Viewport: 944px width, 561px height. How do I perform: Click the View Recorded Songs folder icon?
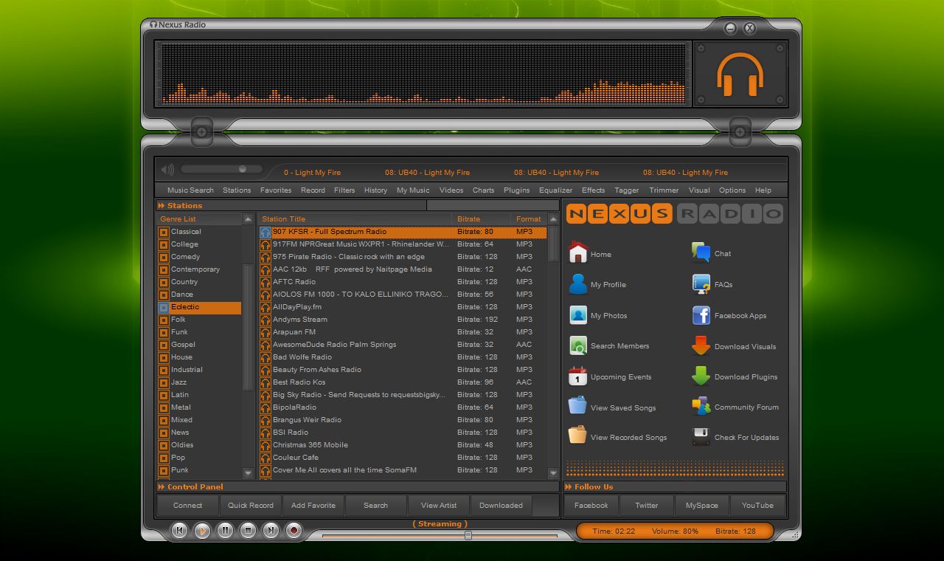pos(577,436)
